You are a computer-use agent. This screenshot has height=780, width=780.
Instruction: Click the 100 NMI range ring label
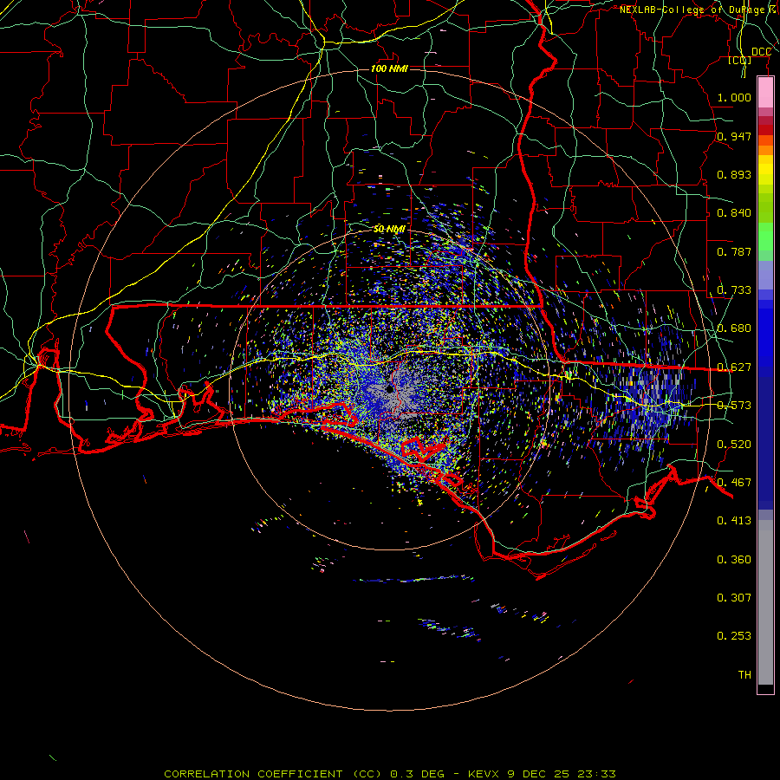click(389, 68)
